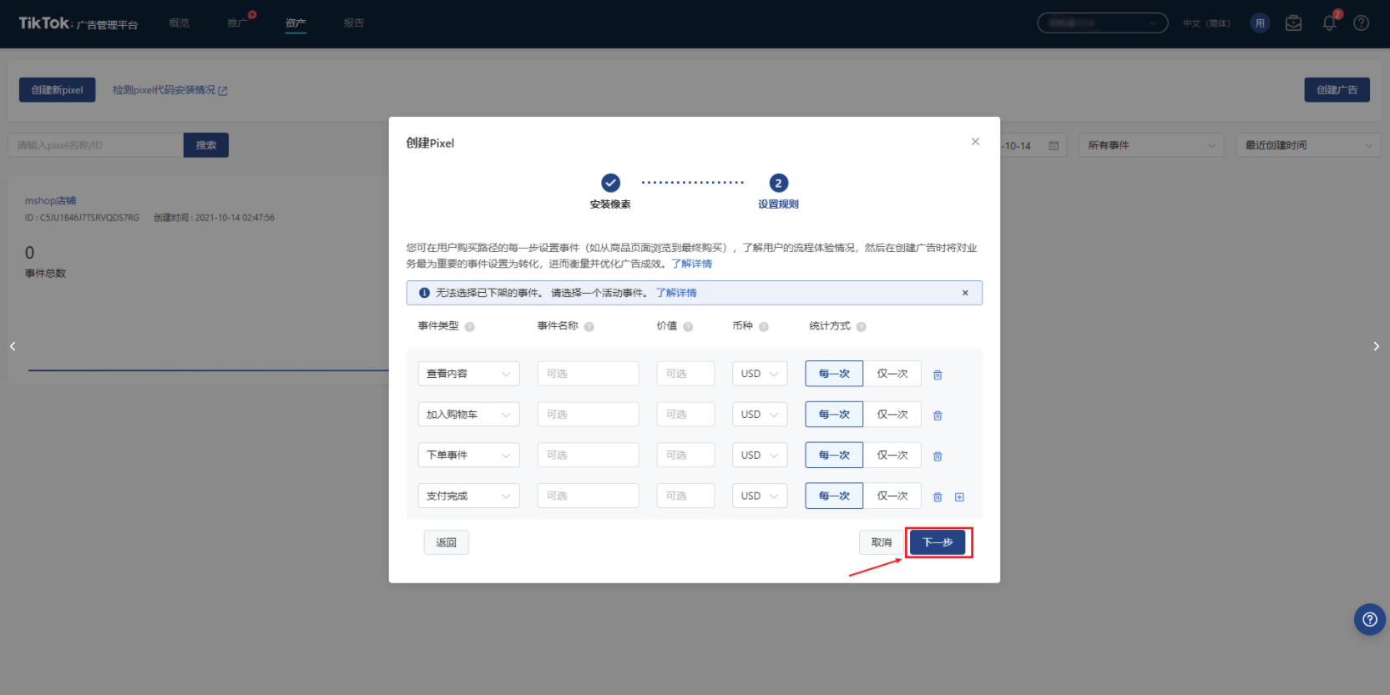Image resolution: width=1390 pixels, height=695 pixels.
Task: Open USD currency dropdown for 下单事件
Action: 759,456
